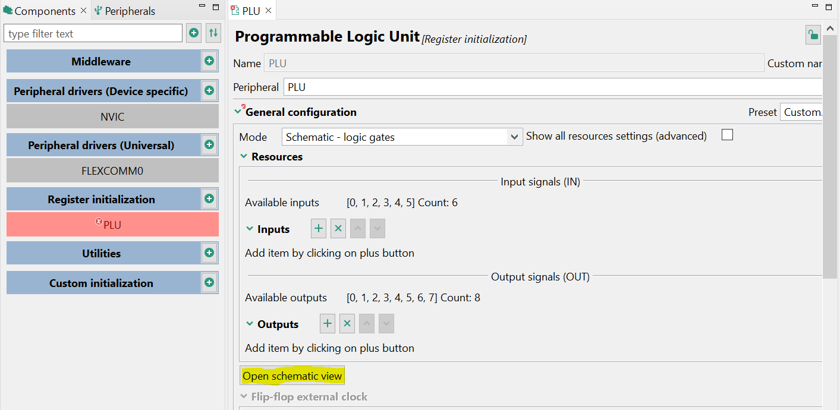Change component list sort order
This screenshot has height=410, width=840.
pyautogui.click(x=213, y=33)
